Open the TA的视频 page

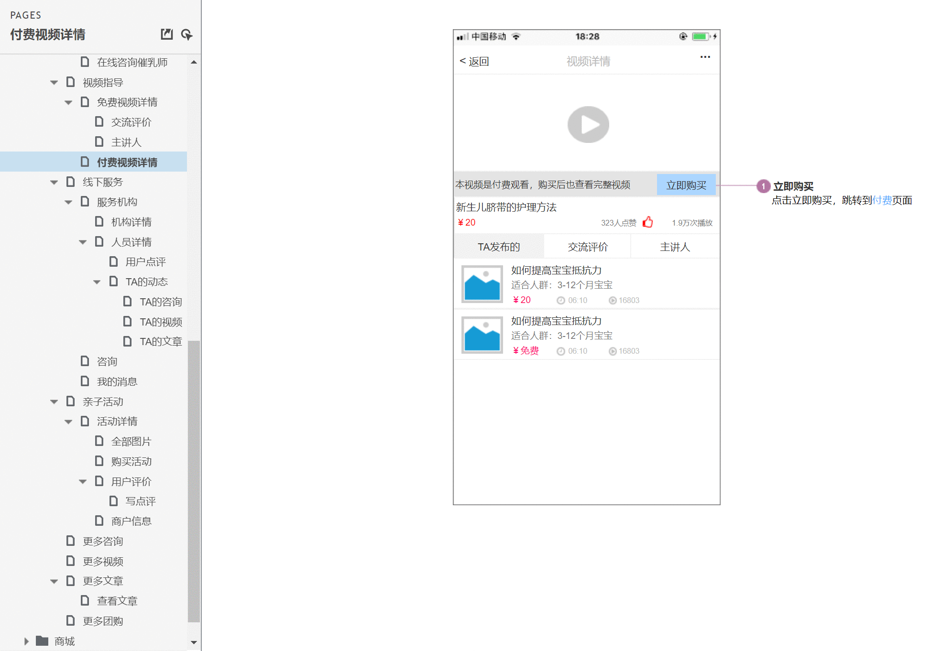pos(161,322)
